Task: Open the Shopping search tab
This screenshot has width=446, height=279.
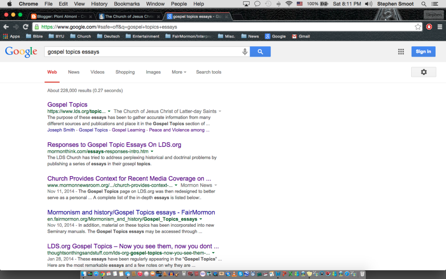Action: tap(125, 72)
